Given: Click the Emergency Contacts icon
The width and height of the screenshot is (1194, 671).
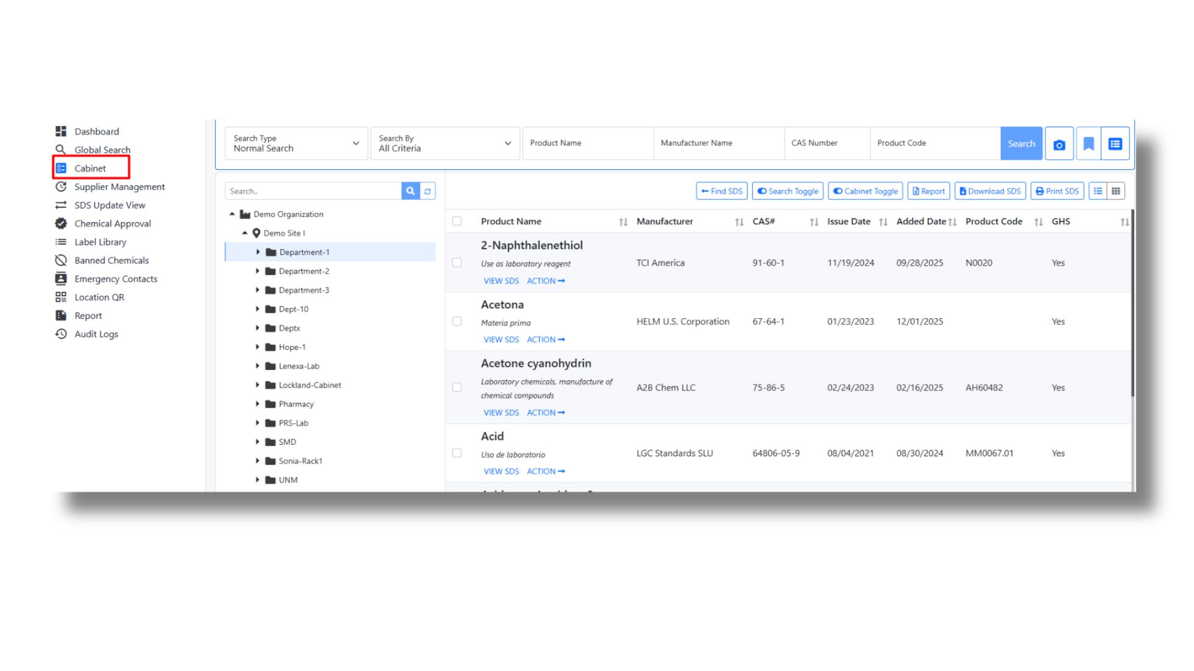Looking at the screenshot, I should (x=61, y=279).
